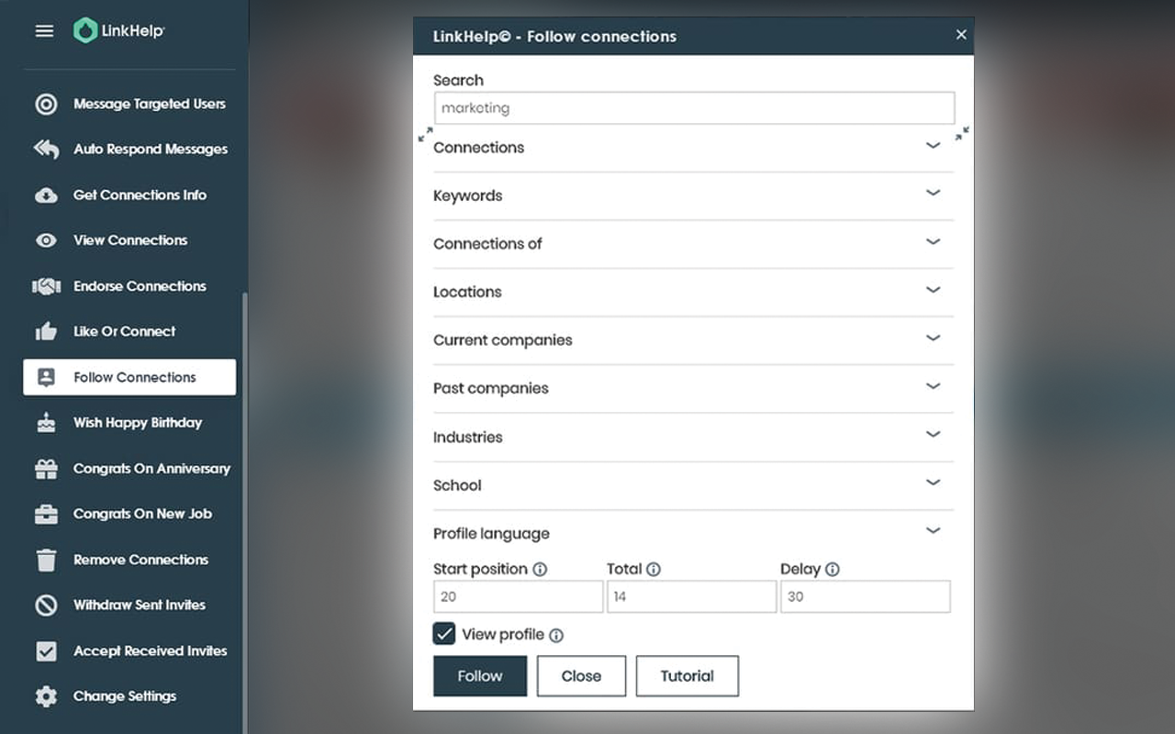This screenshot has width=1175, height=734.
Task: Select Congrats On New Job menu item
Action: (129, 514)
